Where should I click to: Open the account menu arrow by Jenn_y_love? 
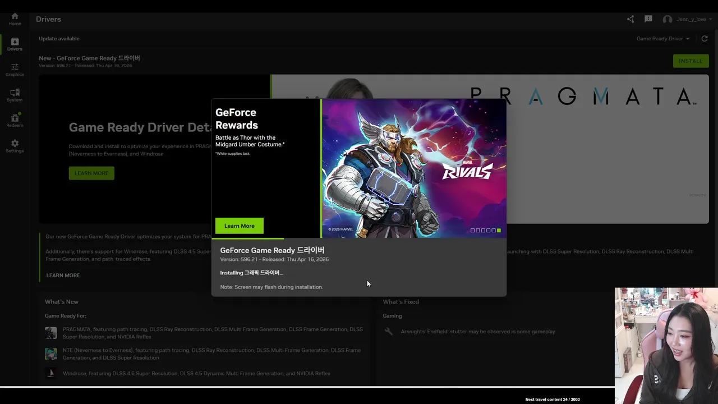(711, 19)
